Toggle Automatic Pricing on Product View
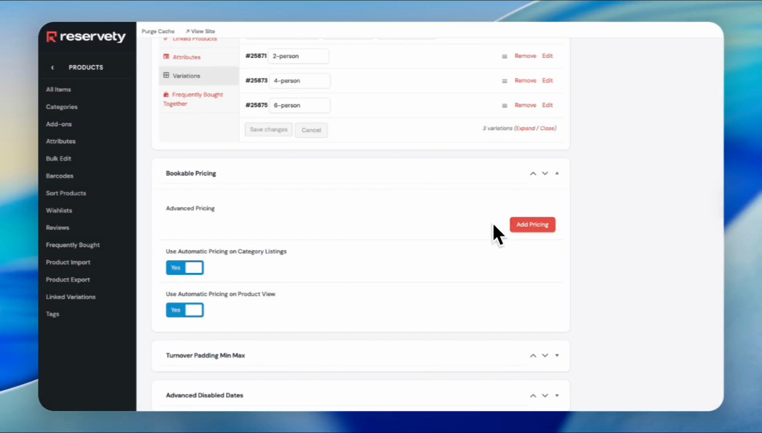The height and width of the screenshot is (433, 762). coord(185,310)
